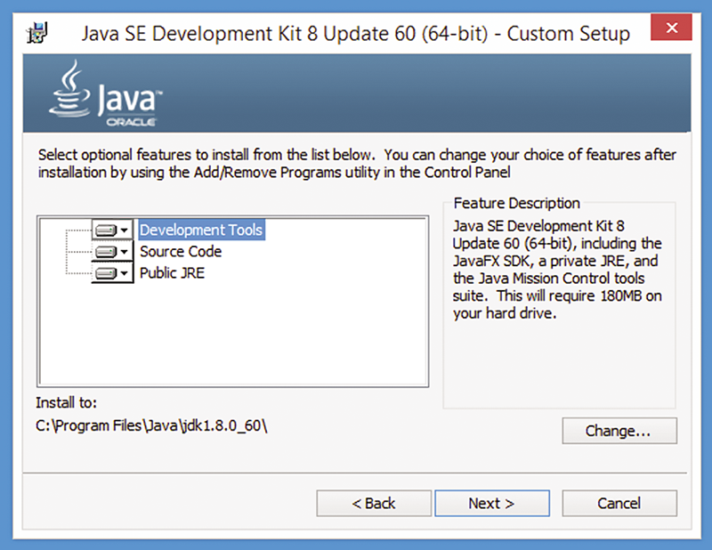The image size is (712, 550).
Task: Open the Development Tools feature dropdown arrow
Action: (x=125, y=231)
